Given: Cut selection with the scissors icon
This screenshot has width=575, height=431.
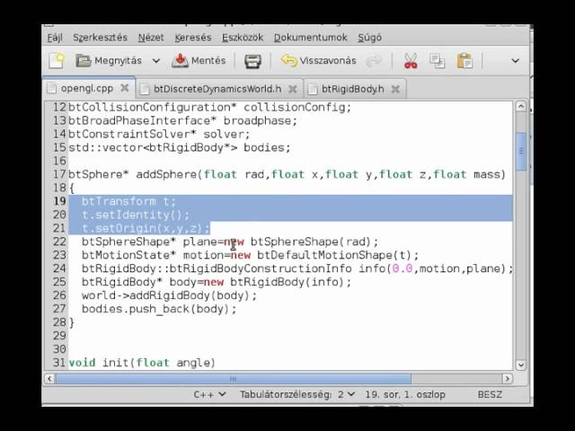Looking at the screenshot, I should tap(411, 61).
